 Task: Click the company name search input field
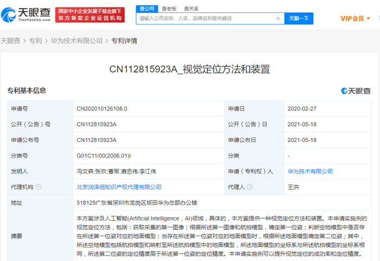[x=206, y=18]
